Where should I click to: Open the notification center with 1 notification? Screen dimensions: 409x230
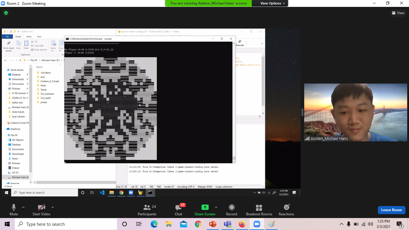click(399, 224)
